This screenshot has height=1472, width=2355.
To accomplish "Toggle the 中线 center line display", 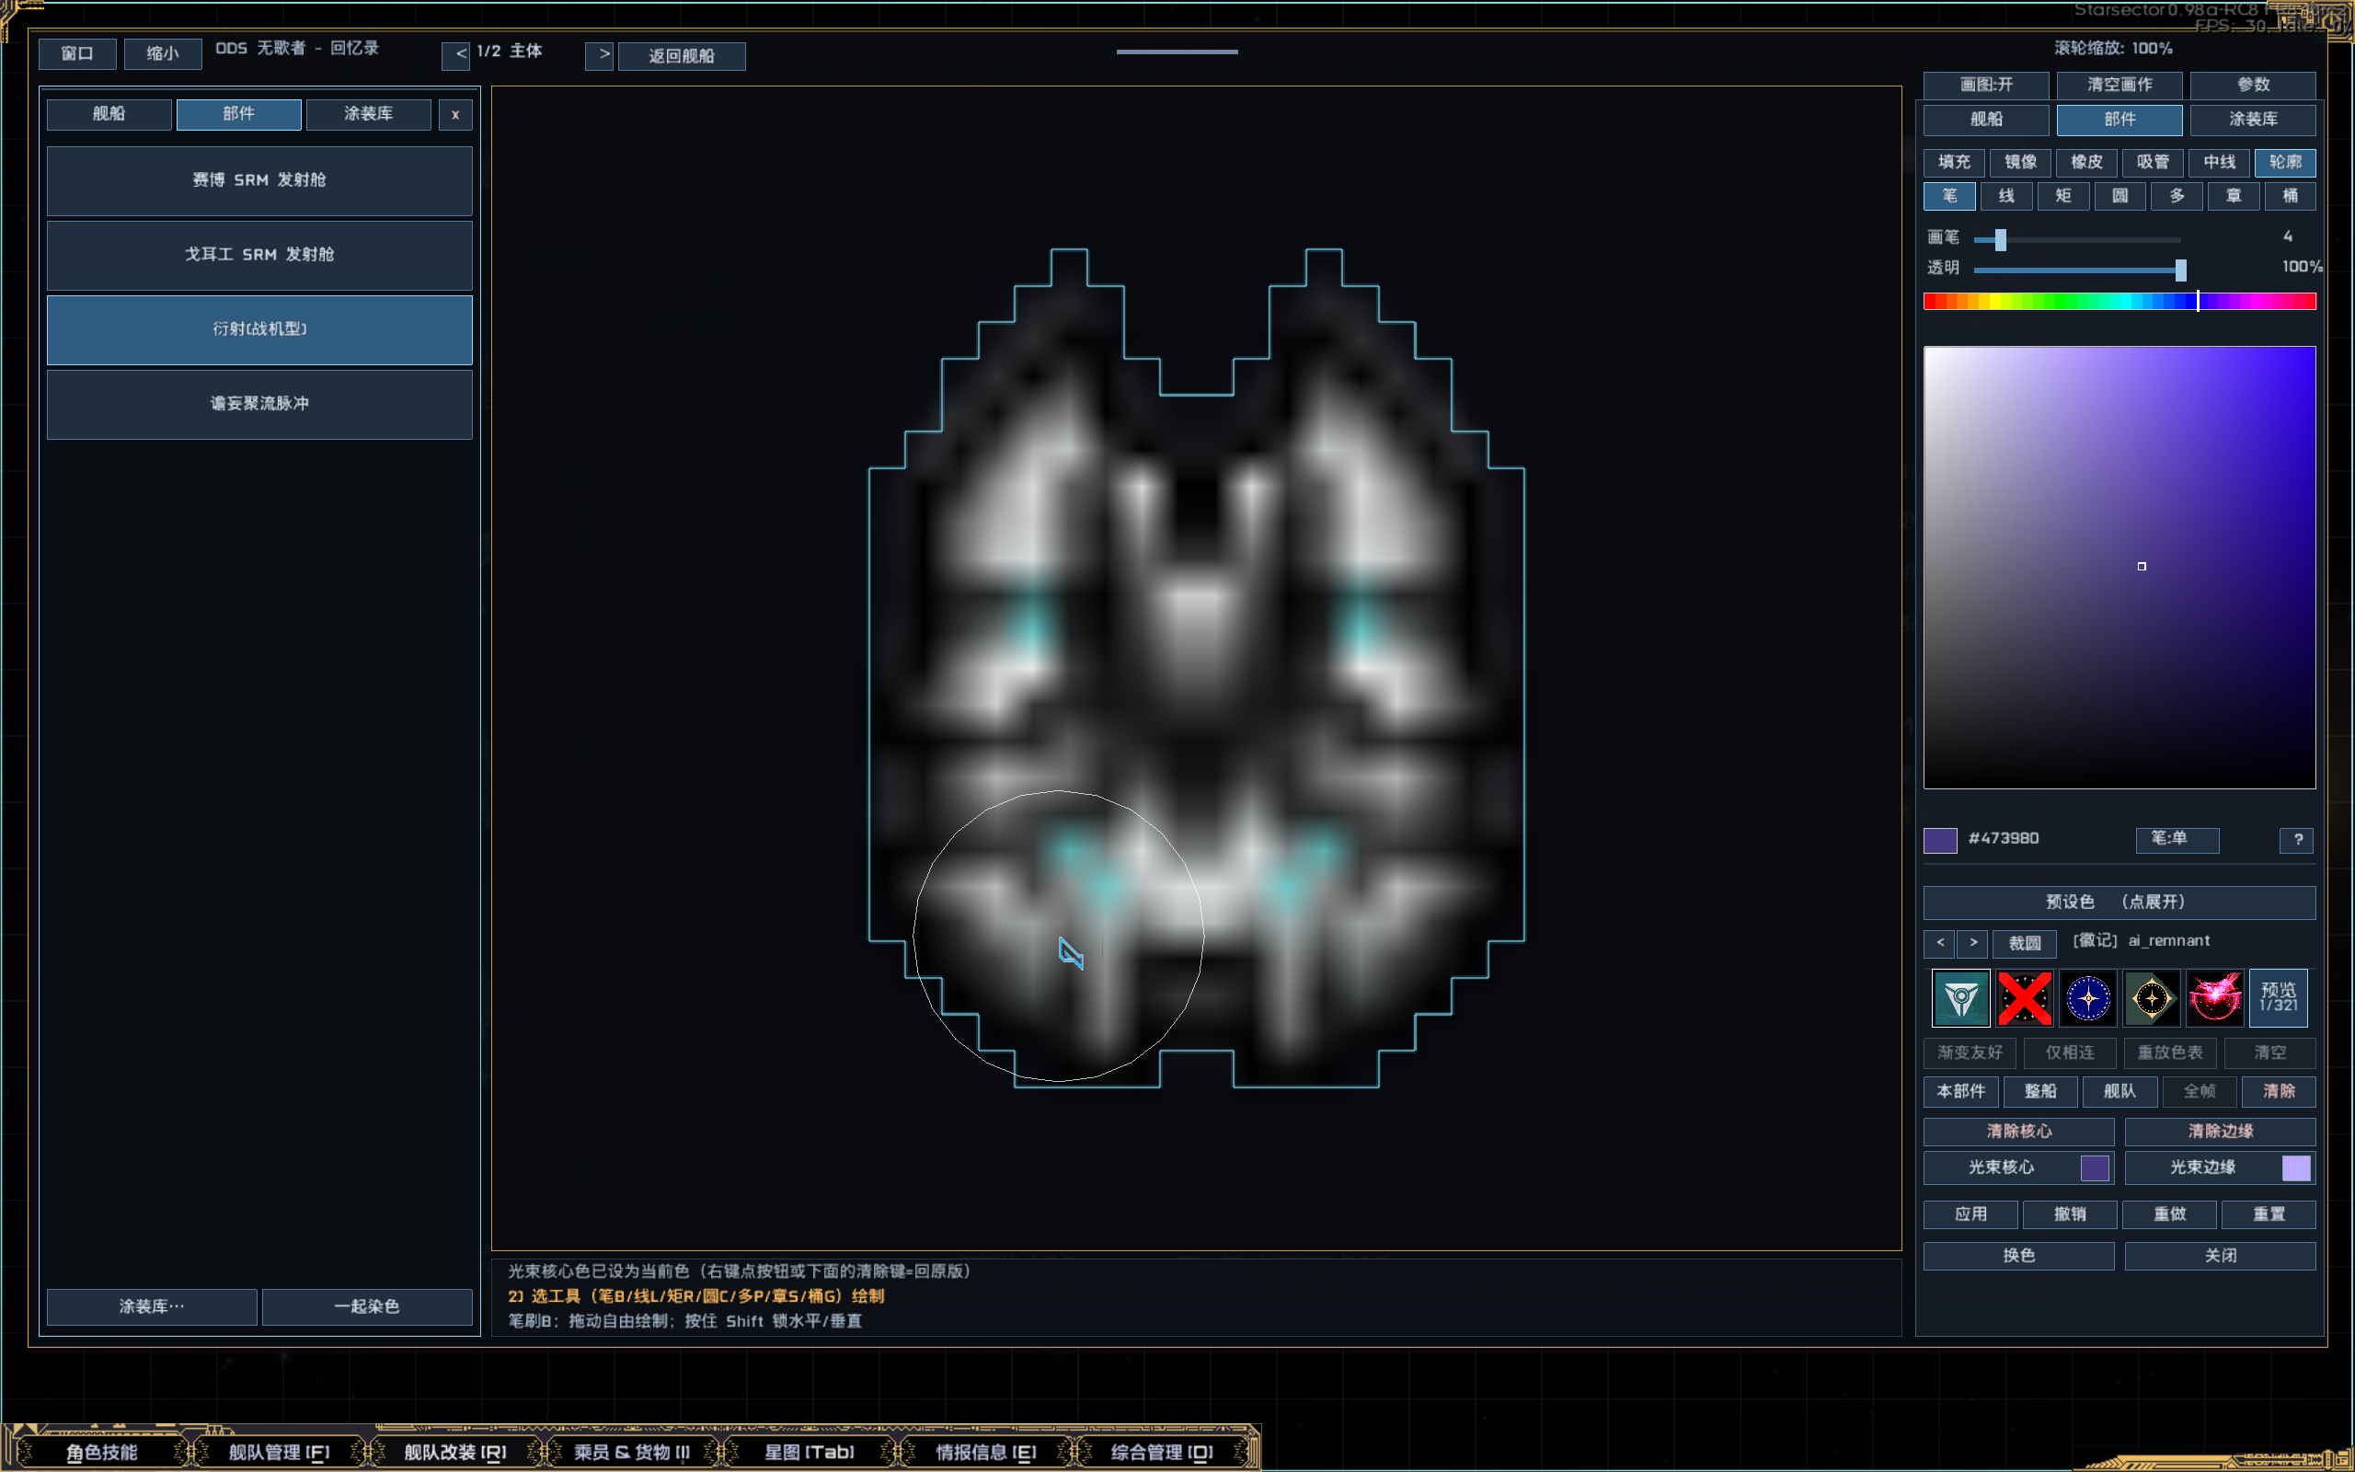I will point(2219,162).
